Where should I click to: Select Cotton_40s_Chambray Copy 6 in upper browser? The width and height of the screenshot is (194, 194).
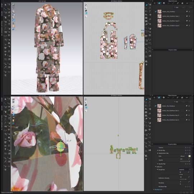pos(171,26)
